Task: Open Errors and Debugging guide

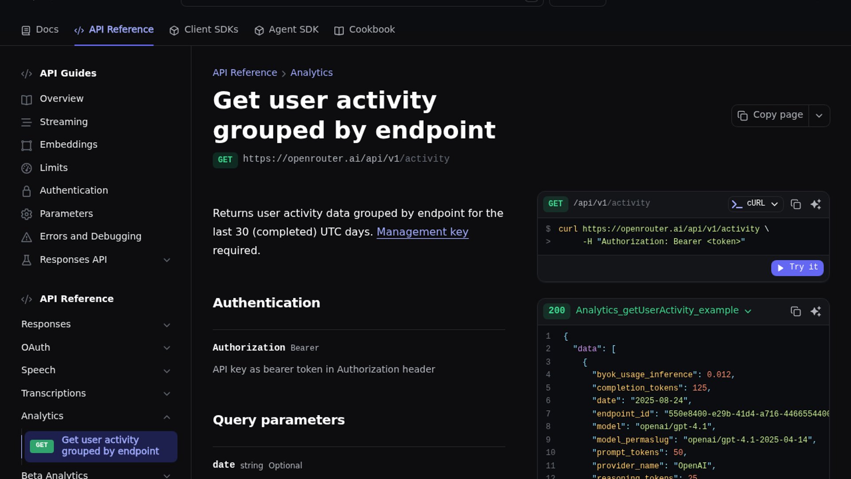Action: point(90,236)
